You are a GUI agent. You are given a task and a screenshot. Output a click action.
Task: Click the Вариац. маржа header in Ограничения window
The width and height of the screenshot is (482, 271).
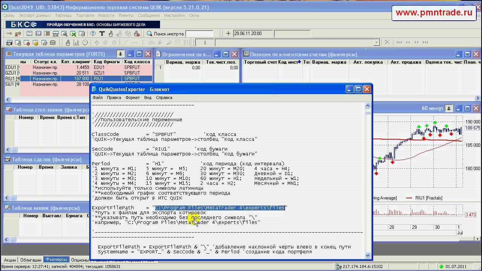(183, 62)
